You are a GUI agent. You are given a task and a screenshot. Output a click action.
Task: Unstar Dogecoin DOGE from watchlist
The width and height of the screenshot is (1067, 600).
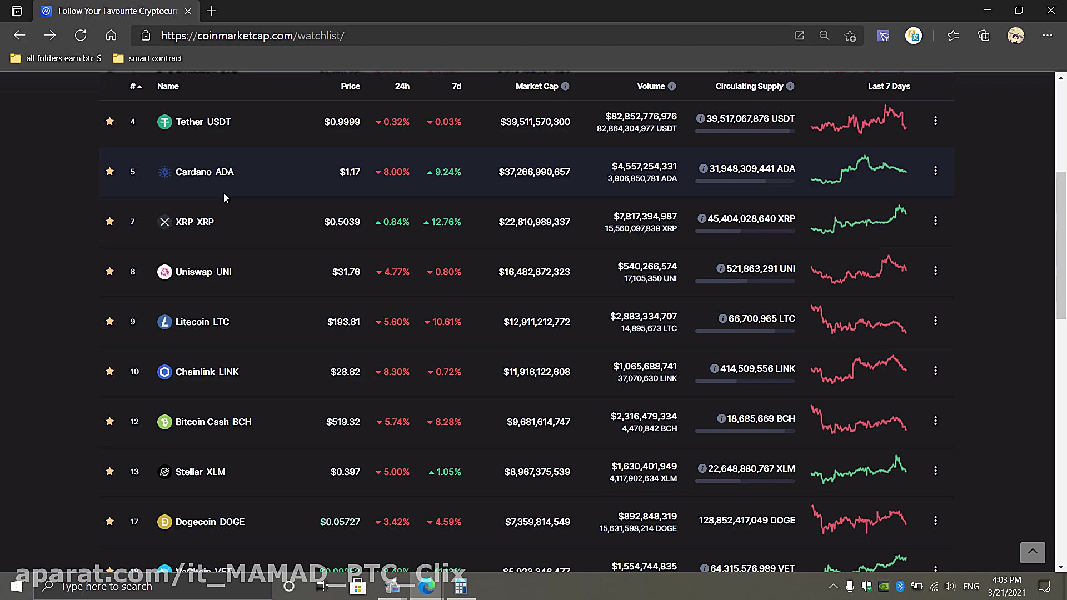[109, 521]
